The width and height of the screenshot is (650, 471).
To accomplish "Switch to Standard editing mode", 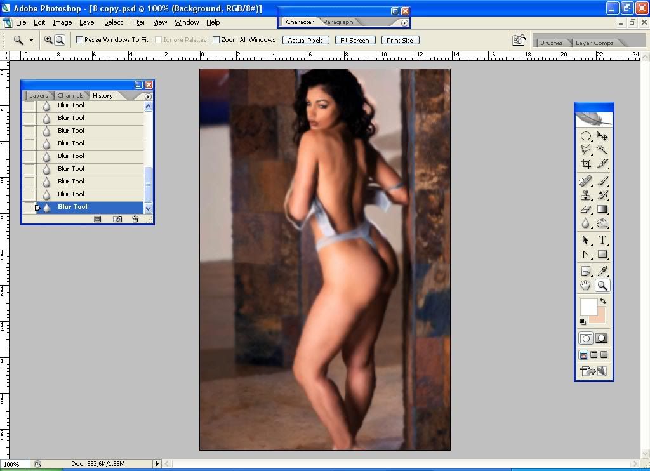I will tap(586, 338).
